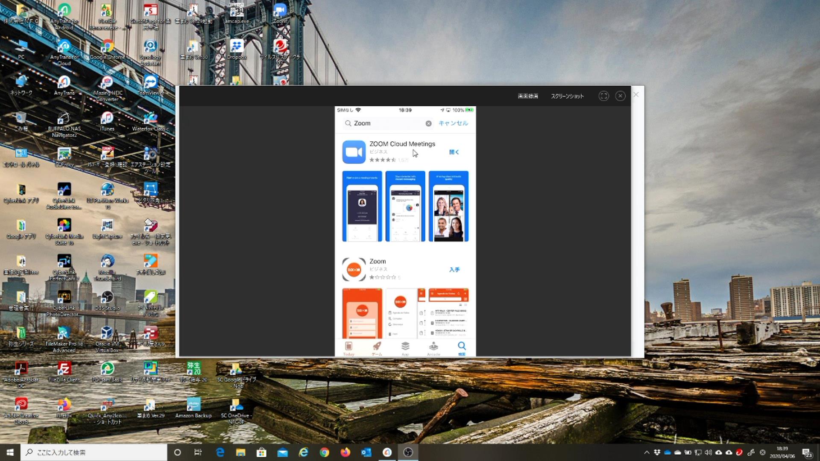Clear the Zoom search text with the x icon
The image size is (820, 461).
pos(428,123)
